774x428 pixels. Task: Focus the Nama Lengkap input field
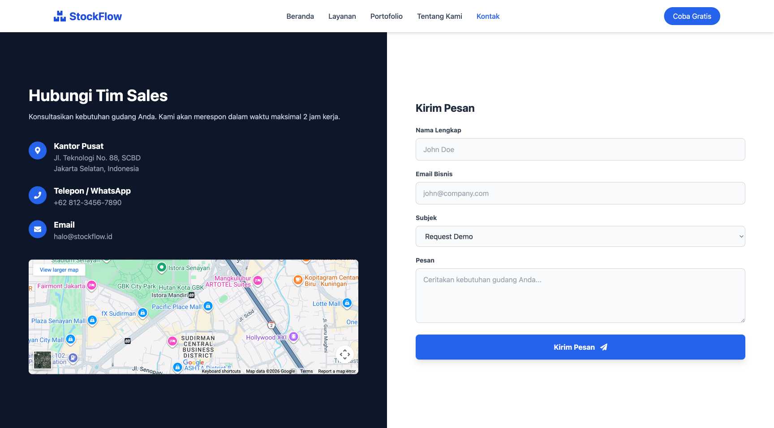[580, 150]
